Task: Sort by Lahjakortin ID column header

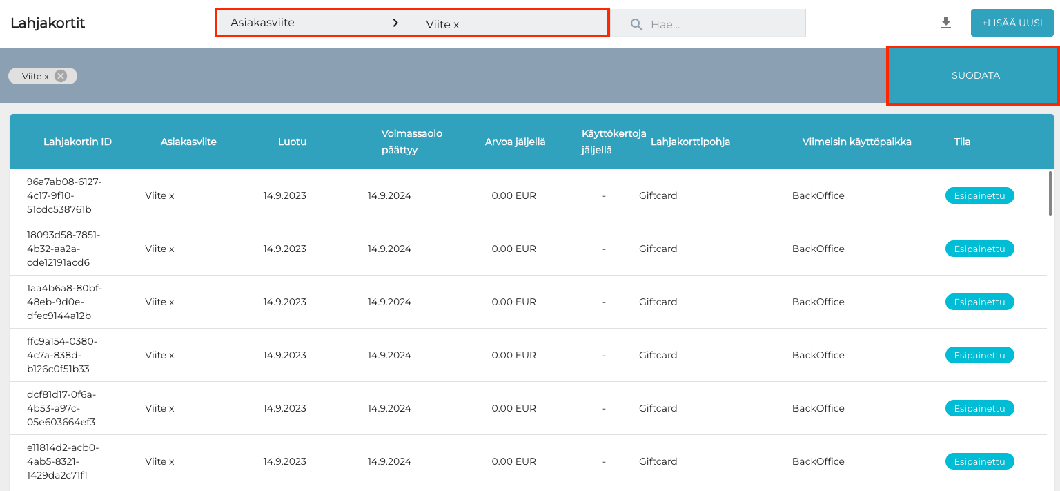Action: (x=77, y=142)
